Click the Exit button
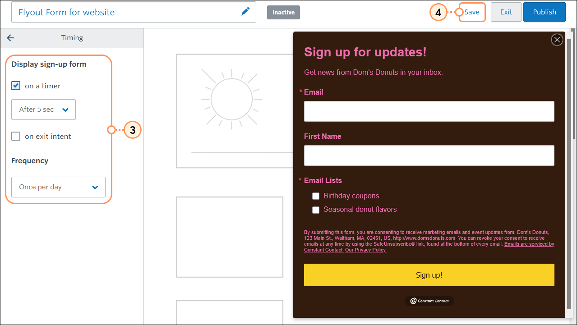Screen dimensions: 577x325 tap(506, 12)
